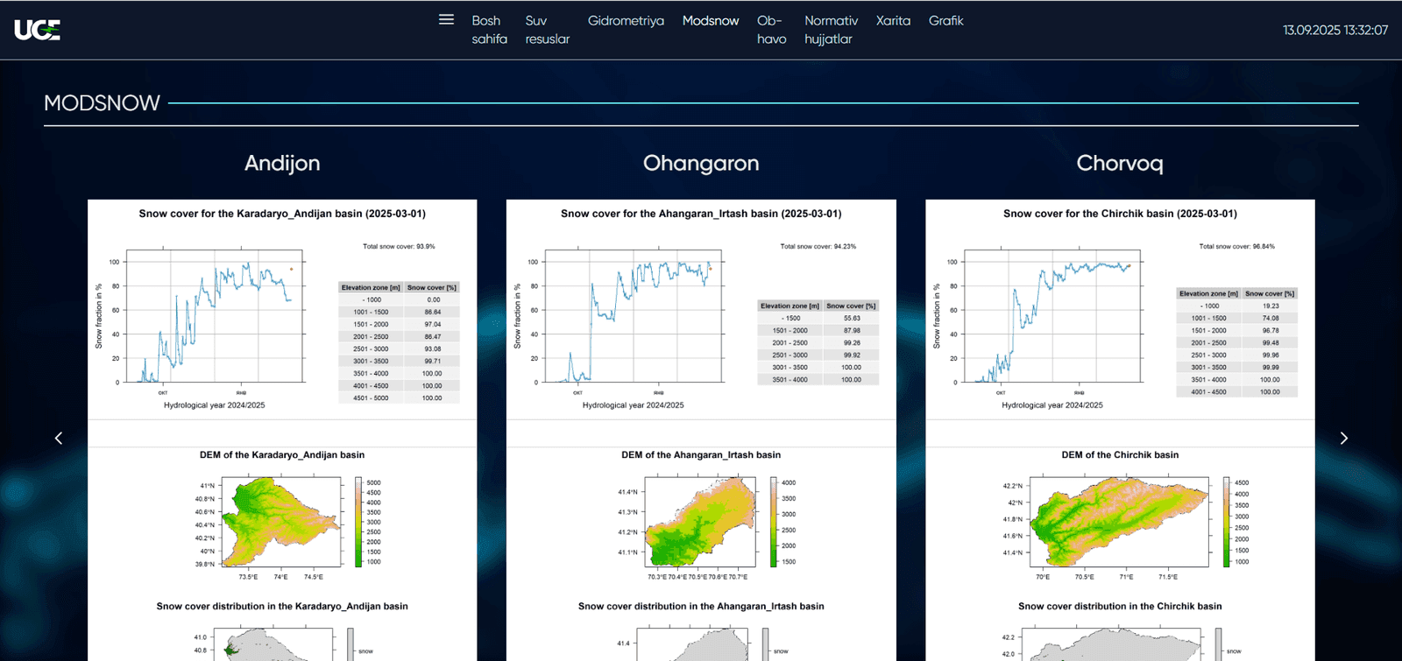Open Normativ hujjatlar page

[x=831, y=30]
